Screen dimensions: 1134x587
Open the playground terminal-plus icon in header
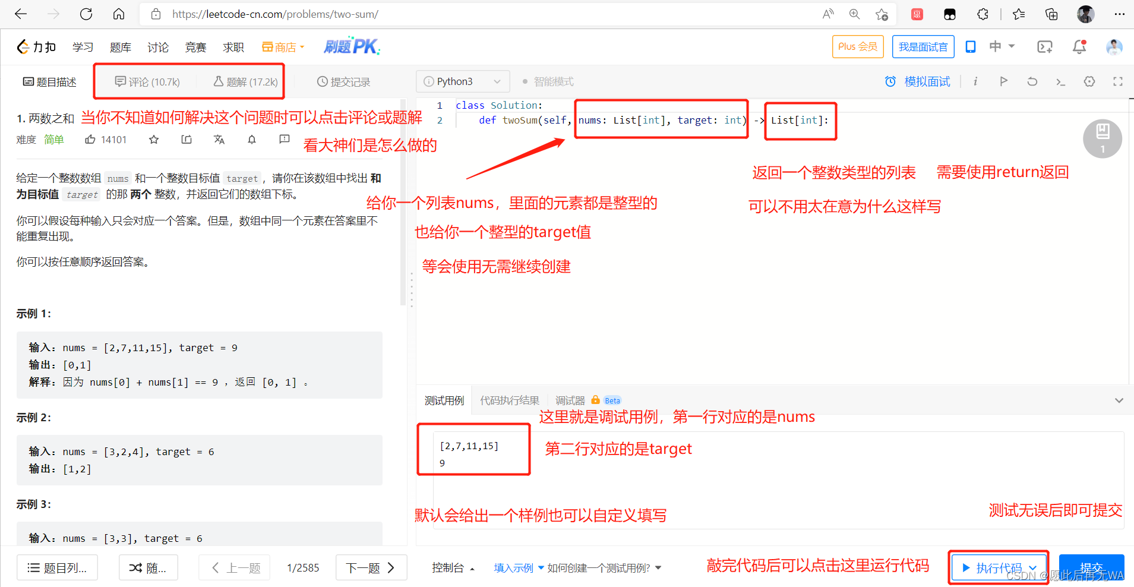[1044, 47]
